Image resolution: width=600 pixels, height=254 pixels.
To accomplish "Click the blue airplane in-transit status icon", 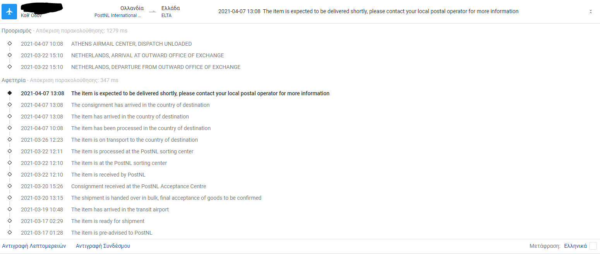I will [x=10, y=12].
